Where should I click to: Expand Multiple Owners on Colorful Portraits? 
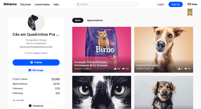[x=145, y=69]
